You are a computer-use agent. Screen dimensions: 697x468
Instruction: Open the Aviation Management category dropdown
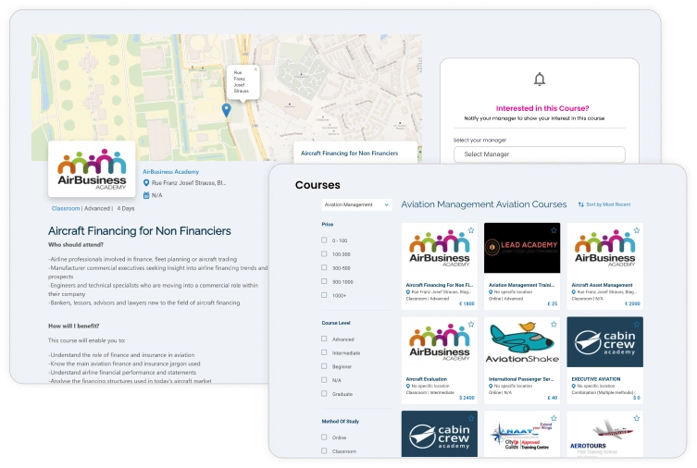[x=356, y=204]
